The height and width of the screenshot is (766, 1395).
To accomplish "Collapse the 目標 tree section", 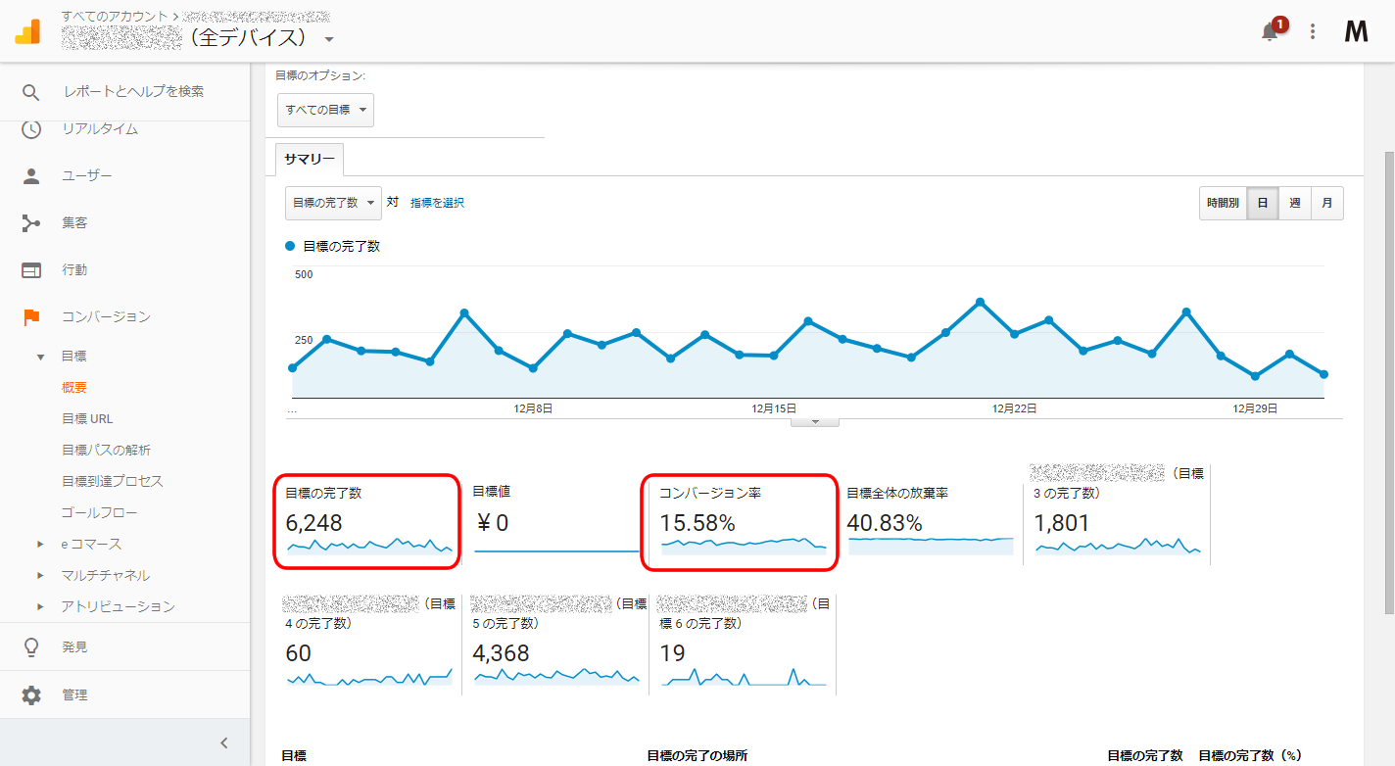I will (x=40, y=357).
